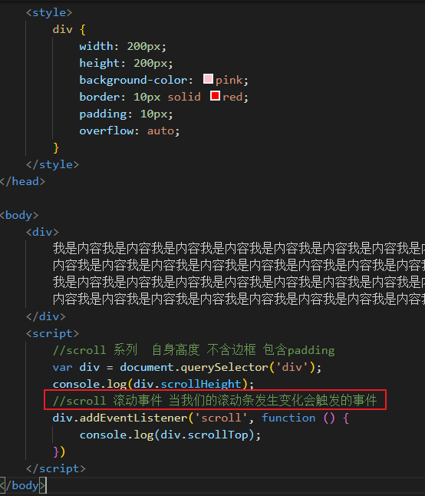425x496 pixels.
Task: Click the closing '})' of the listener
Action: [x=59, y=451]
